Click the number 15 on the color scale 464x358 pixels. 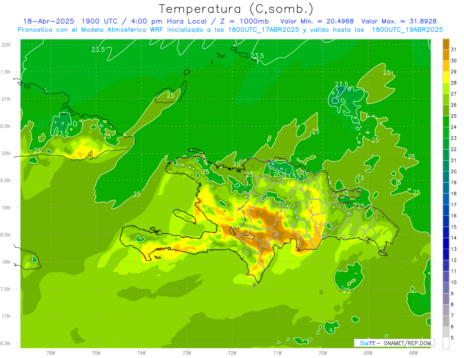point(454,227)
